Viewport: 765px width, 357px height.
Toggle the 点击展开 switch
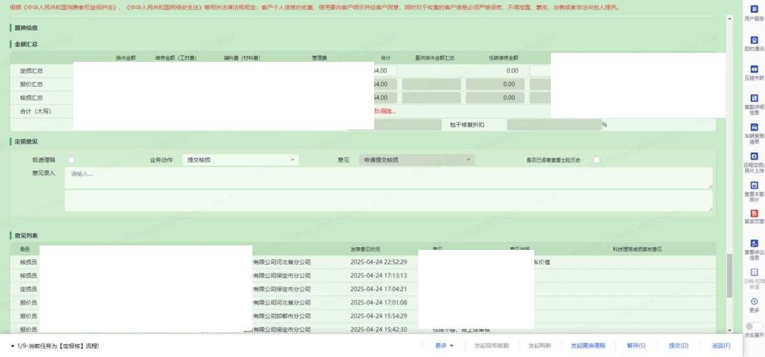coord(753,326)
